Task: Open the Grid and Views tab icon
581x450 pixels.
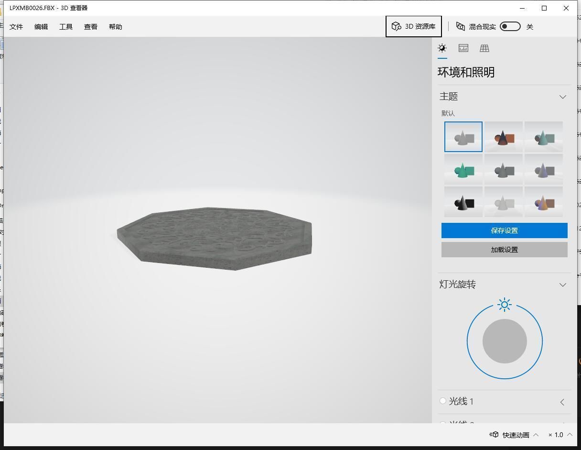Action: coord(484,48)
